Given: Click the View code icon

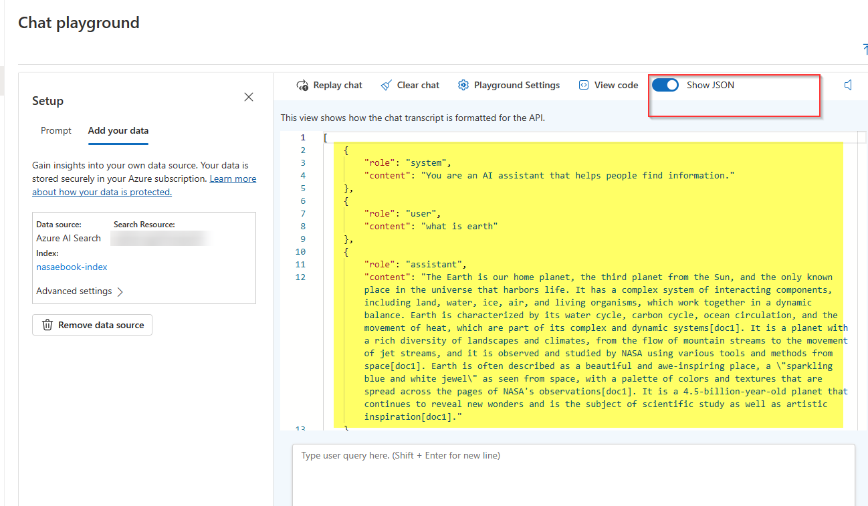Looking at the screenshot, I should click(585, 85).
